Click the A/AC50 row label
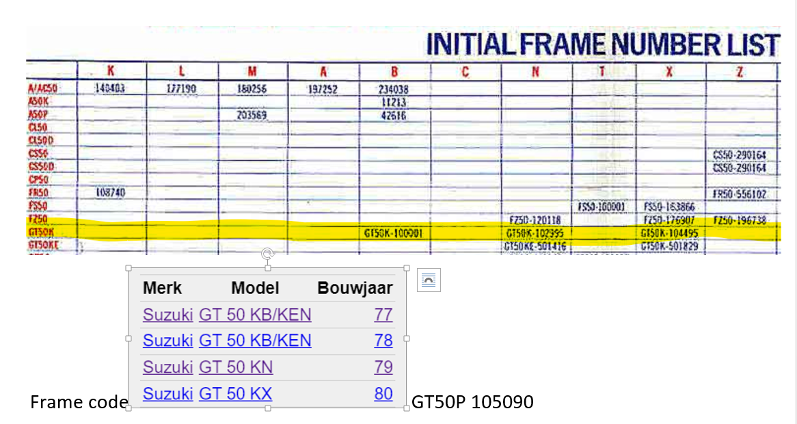Viewport: 797px width, 424px height. coord(42,89)
